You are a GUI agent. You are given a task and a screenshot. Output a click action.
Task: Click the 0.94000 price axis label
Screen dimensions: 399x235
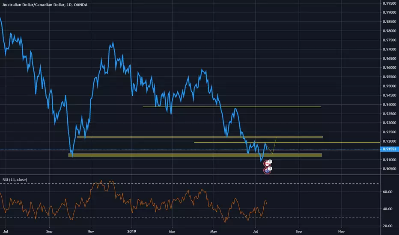click(389, 104)
